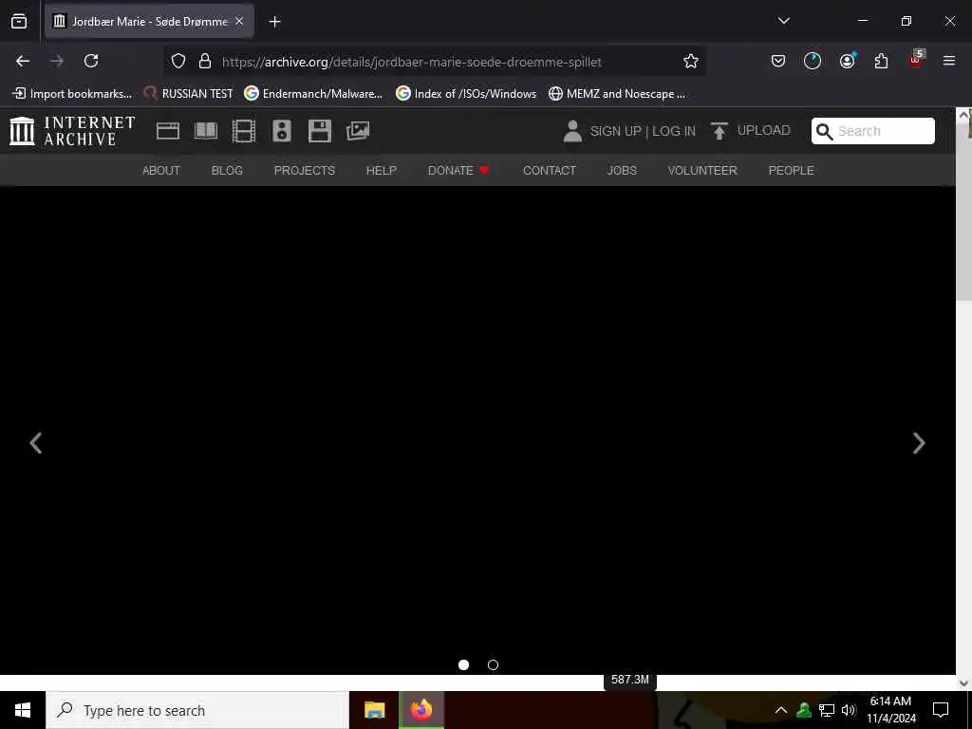This screenshot has height=729, width=972.
Task: Expand the list all tabs dropdown arrow
Action: click(x=783, y=21)
